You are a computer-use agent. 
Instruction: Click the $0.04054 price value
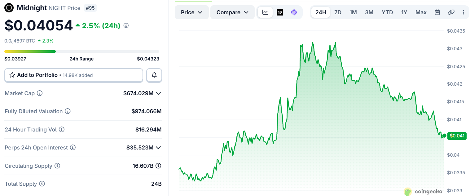pyautogui.click(x=38, y=26)
